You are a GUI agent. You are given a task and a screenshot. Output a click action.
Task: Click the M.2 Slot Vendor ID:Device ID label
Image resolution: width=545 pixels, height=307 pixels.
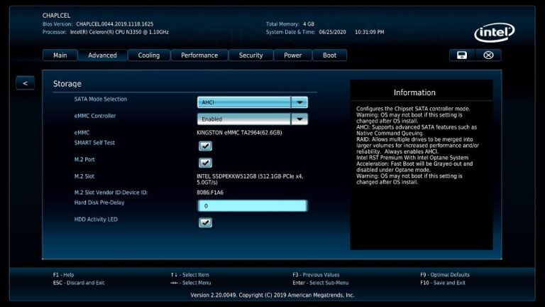(111, 193)
